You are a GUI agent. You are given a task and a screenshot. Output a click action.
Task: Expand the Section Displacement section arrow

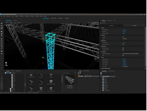[144, 68]
